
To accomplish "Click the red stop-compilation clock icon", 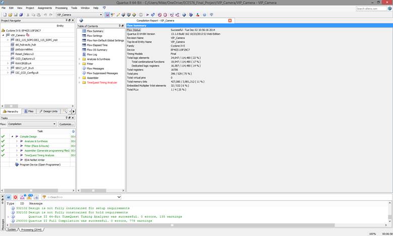I will (159, 15).
